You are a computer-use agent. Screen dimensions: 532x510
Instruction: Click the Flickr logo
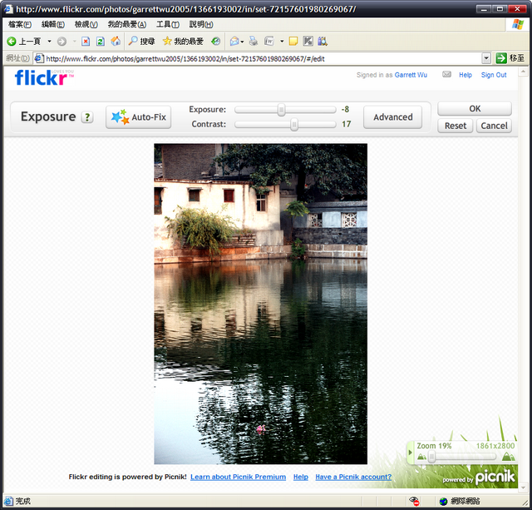point(44,77)
